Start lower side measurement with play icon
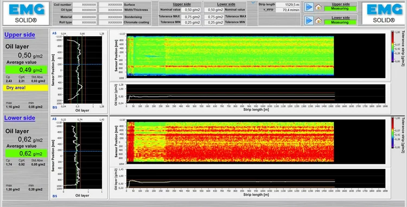Image resolution: width=407 pixels, height=207 pixels. click(309, 21)
